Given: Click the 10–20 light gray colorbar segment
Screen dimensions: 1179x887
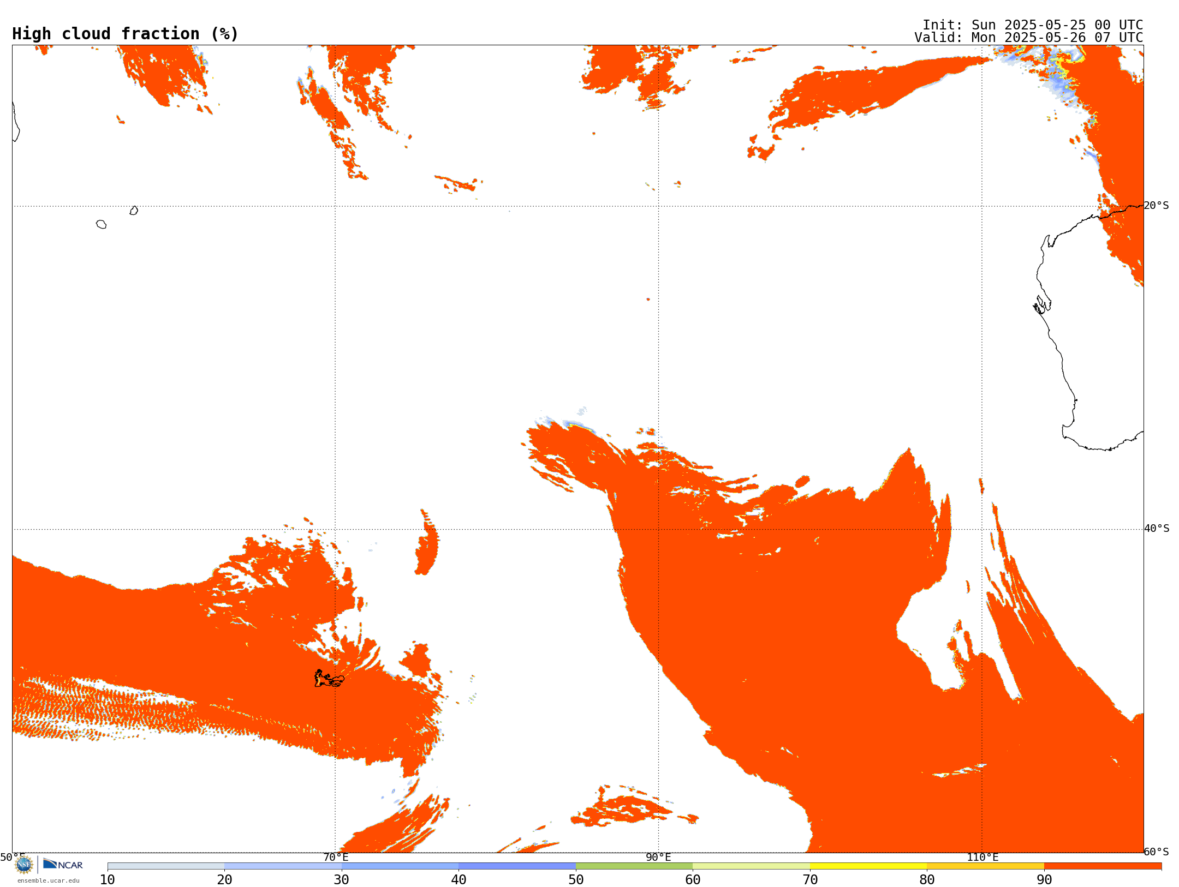Looking at the screenshot, I should [x=166, y=866].
